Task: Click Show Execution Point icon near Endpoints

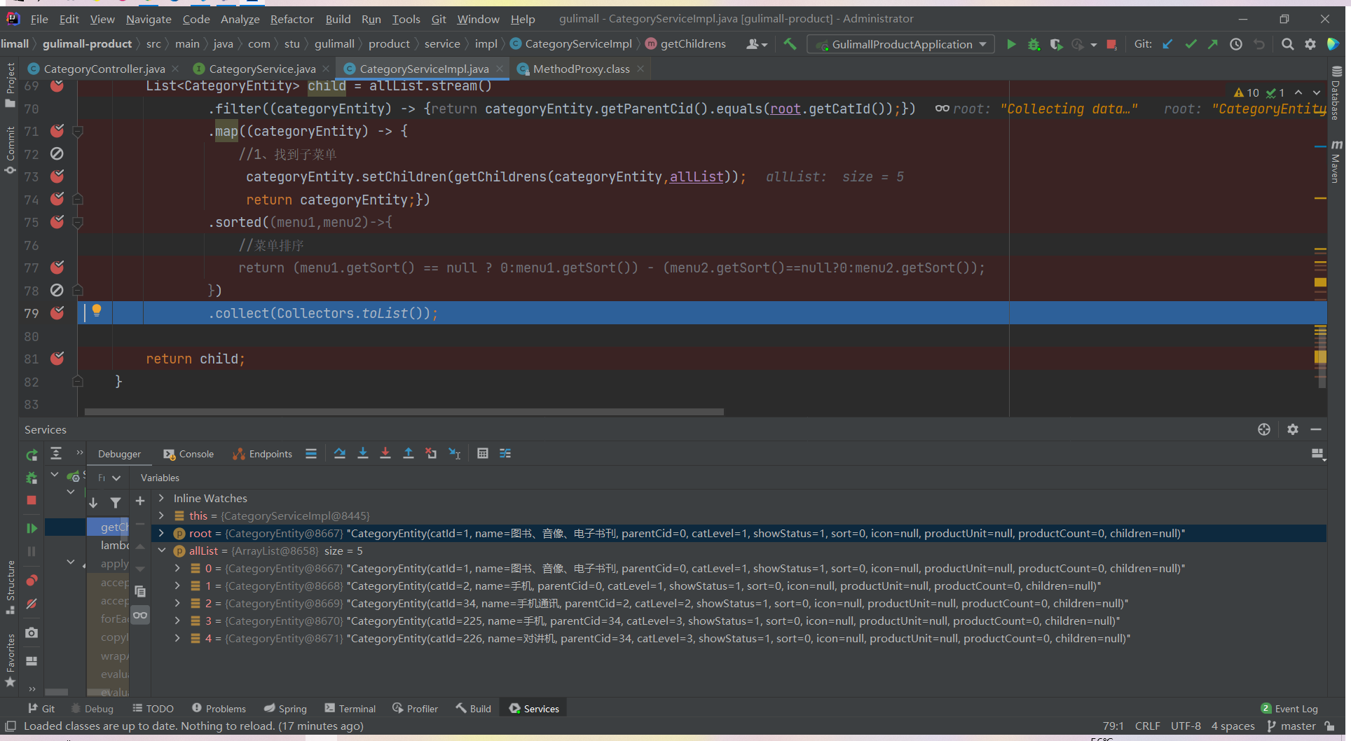Action: (311, 454)
